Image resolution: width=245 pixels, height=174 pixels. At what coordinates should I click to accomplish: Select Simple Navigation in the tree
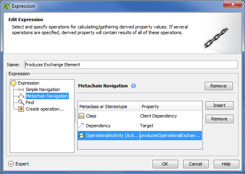(43, 89)
